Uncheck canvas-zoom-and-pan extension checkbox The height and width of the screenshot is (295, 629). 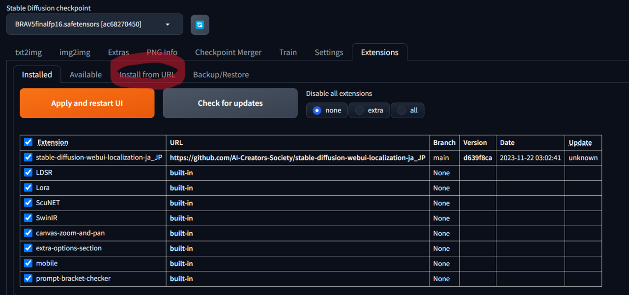[x=28, y=233]
